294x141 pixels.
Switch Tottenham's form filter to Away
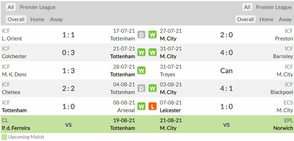click(x=56, y=19)
